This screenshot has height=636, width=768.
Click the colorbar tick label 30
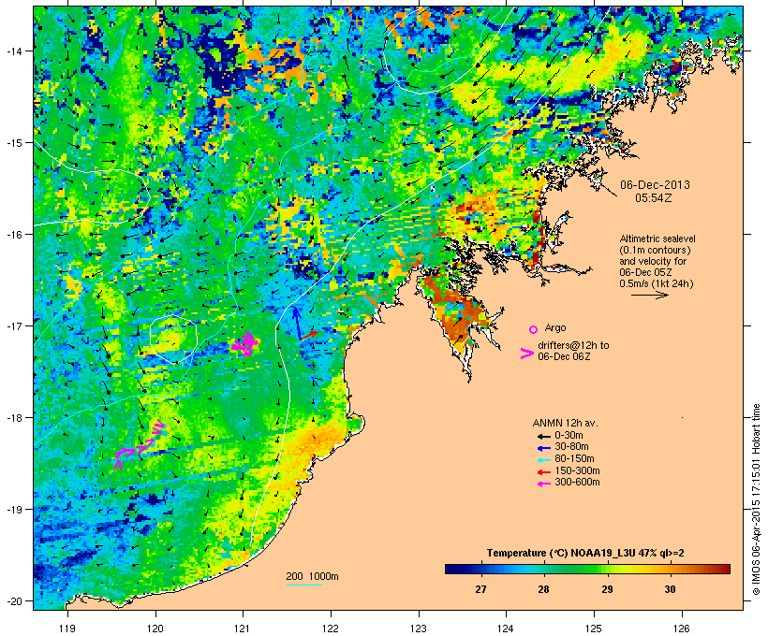[670, 589]
